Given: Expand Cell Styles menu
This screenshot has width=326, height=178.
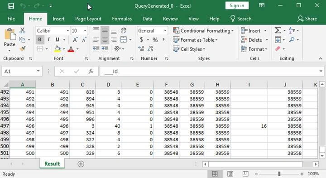Looking at the screenshot, I should pos(189,49).
